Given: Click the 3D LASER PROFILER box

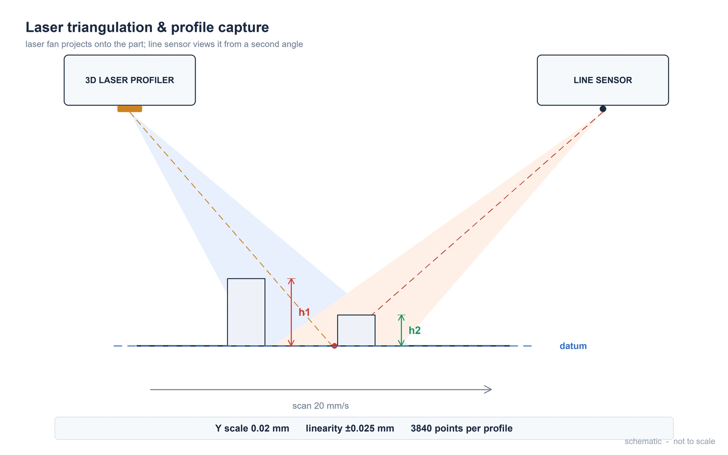Looking at the screenshot, I should [x=130, y=80].
